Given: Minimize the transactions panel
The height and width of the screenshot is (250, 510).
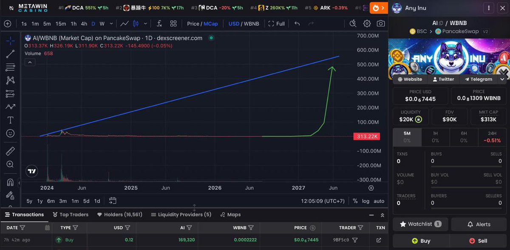Looking at the screenshot, I should click(x=372, y=215).
